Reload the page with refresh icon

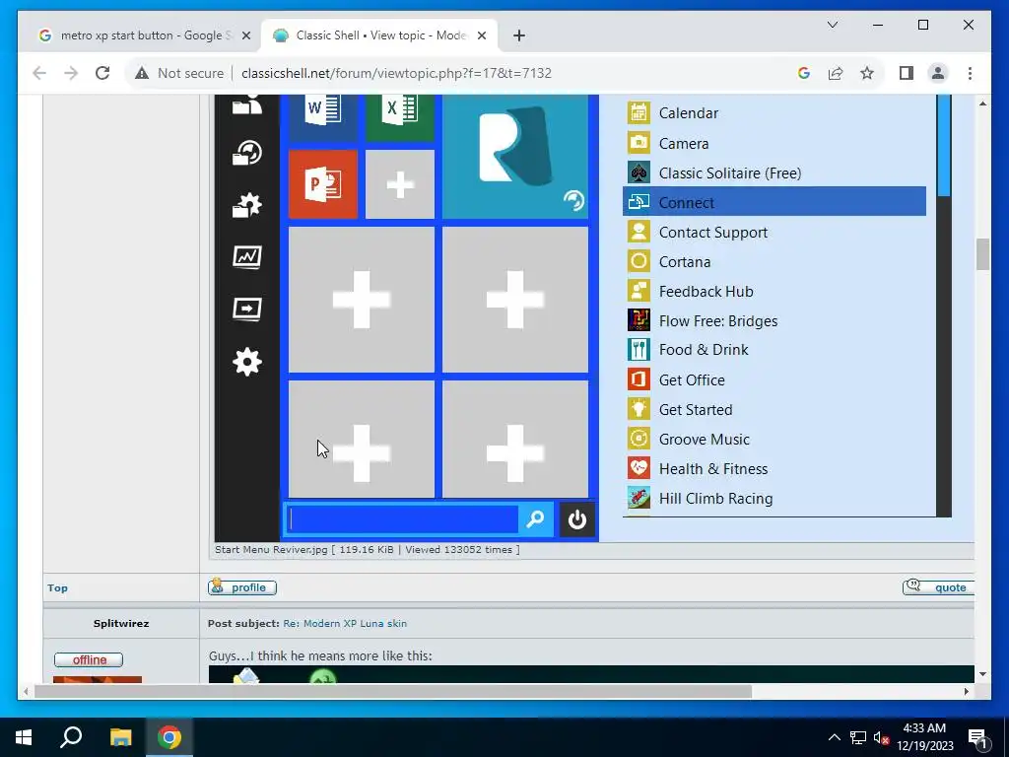point(102,73)
